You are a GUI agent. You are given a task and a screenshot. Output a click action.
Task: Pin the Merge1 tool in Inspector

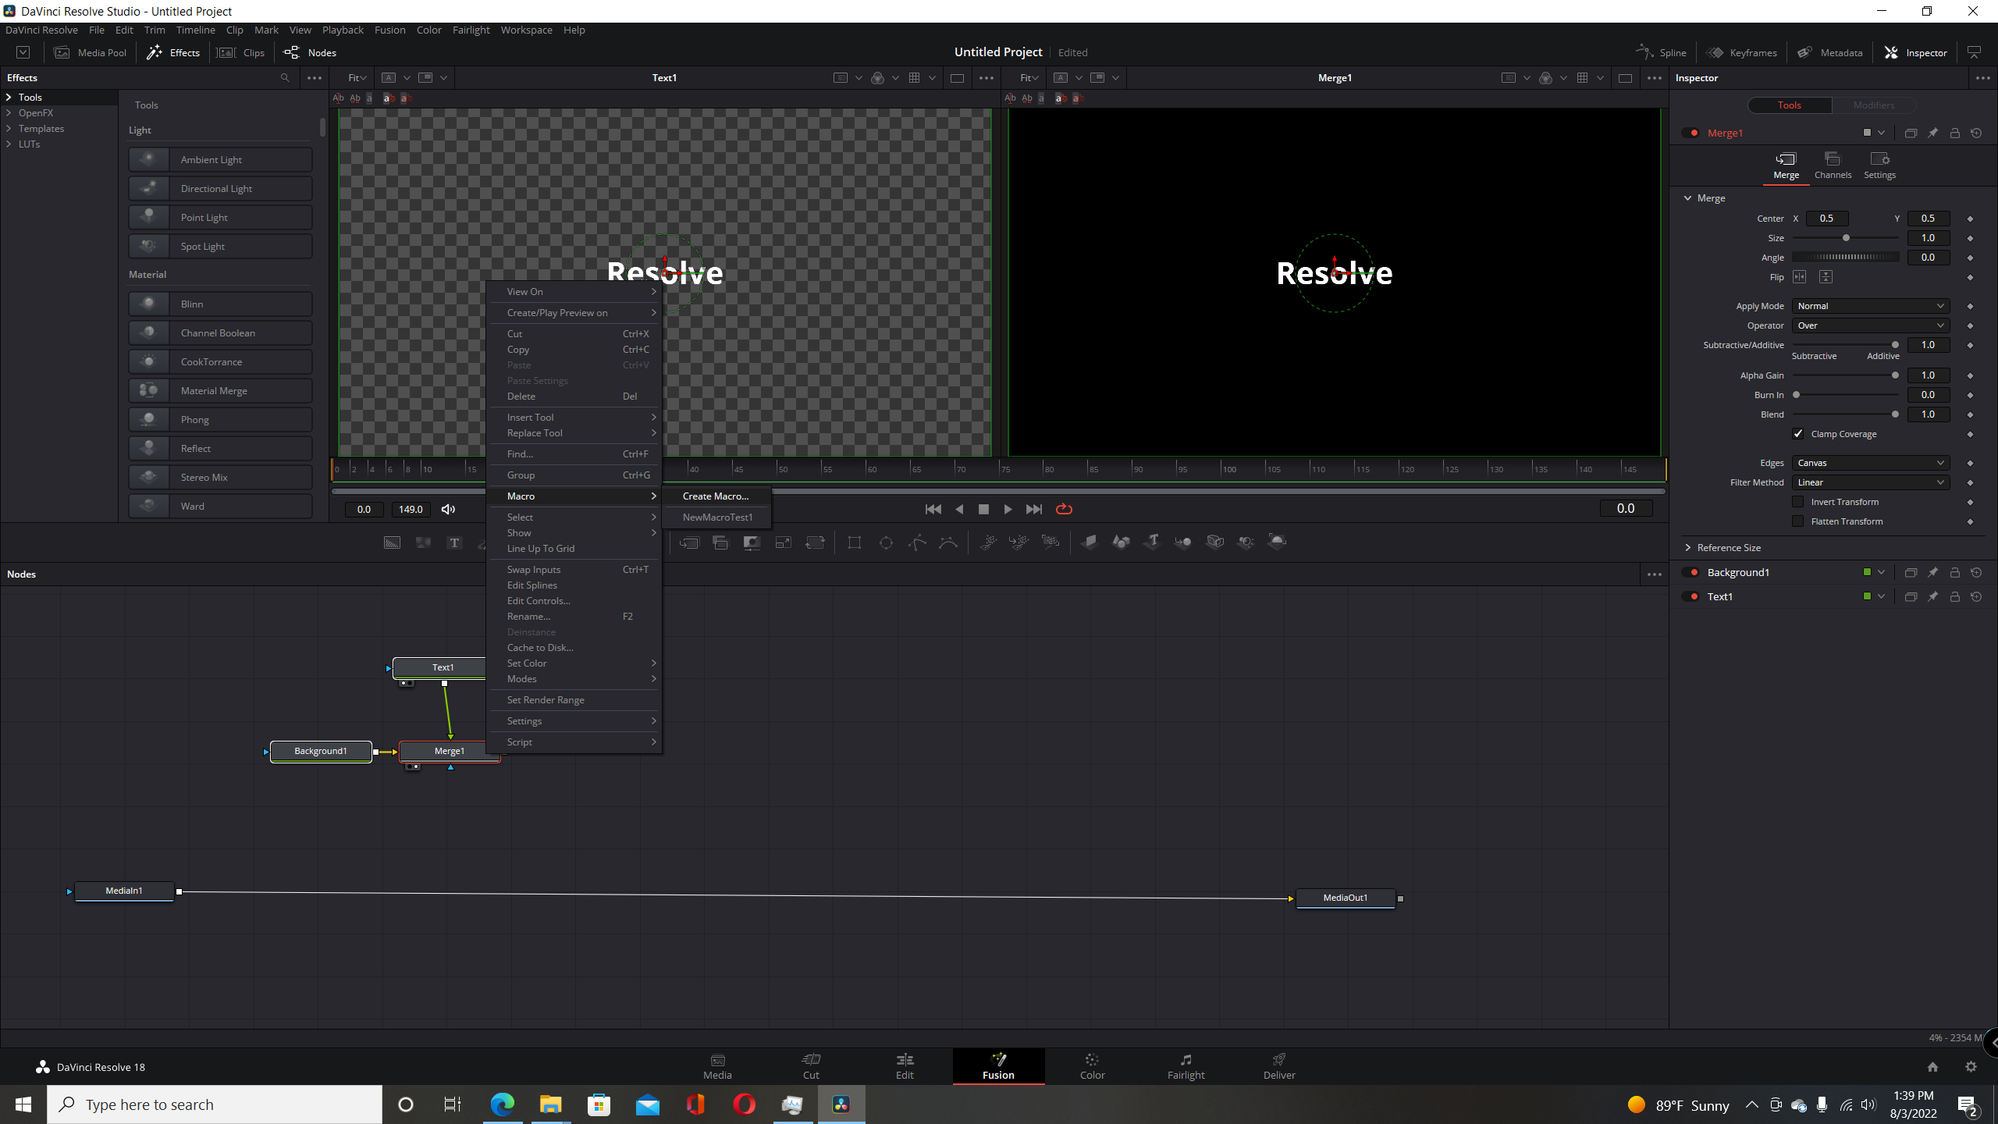1932,133
